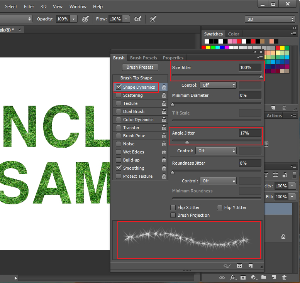Screen dimensions: 300x283
Task: Create new fill or adjustment layer
Action: tap(254, 278)
